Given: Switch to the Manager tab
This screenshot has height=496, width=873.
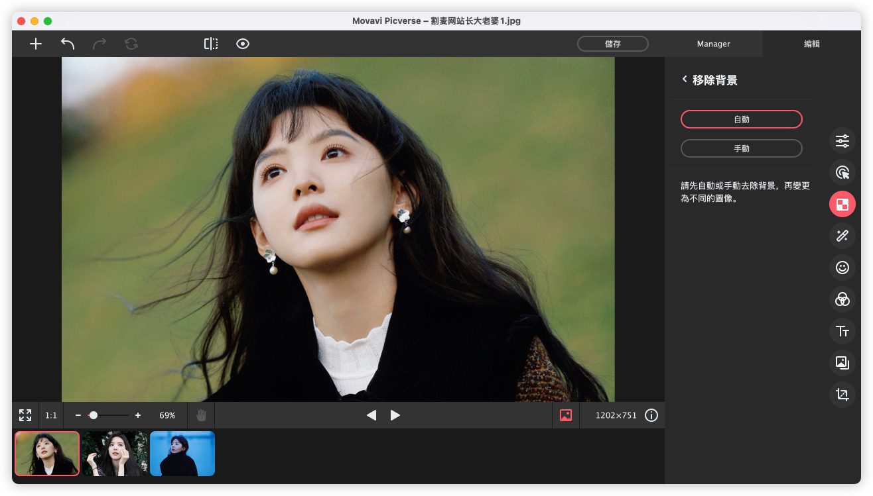Looking at the screenshot, I should click(713, 44).
